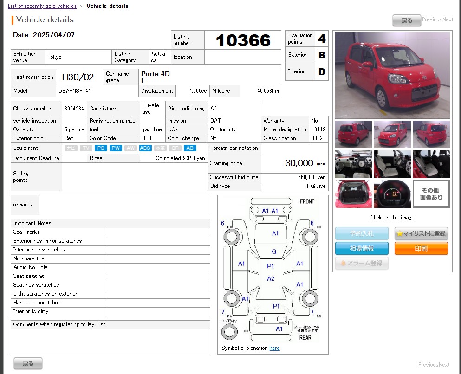Click the listing number 10366
The height and width of the screenshot is (374, 461).
pos(243,40)
